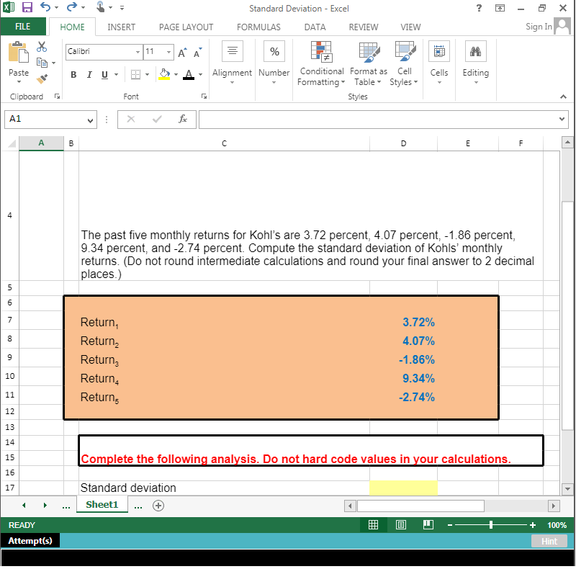Open the Font Color dropdown arrow
Viewport: 576px width, 569px height.
(x=200, y=74)
